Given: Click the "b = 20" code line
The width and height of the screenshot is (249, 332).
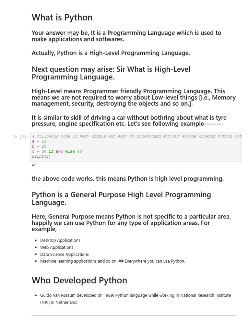Looking at the screenshot, I should (x=39, y=147).
